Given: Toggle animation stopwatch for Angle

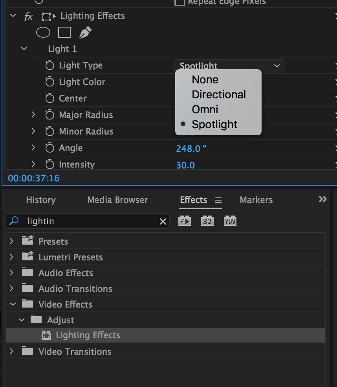Looking at the screenshot, I should click(x=50, y=148).
